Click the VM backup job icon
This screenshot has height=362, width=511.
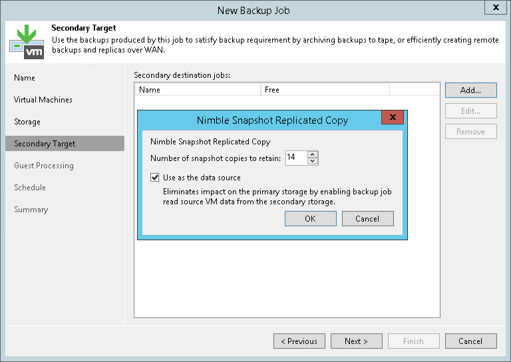click(27, 42)
